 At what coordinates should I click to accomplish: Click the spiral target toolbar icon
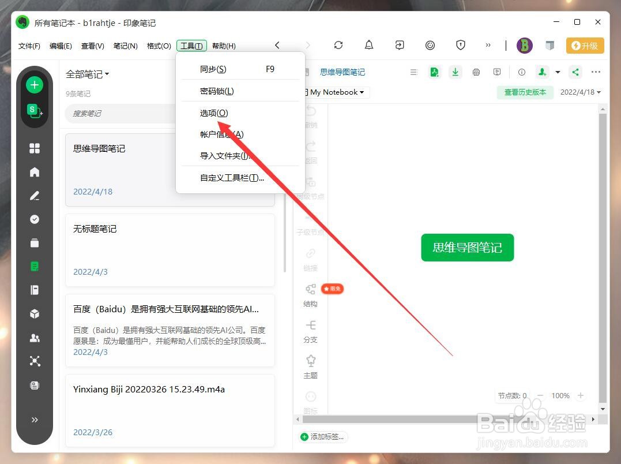point(430,45)
